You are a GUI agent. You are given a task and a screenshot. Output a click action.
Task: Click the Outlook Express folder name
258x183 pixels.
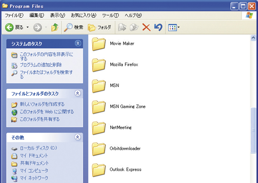[126, 170]
